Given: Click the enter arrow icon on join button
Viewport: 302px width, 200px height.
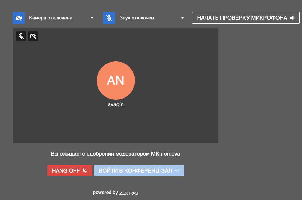Looking at the screenshot, I should tap(177, 171).
